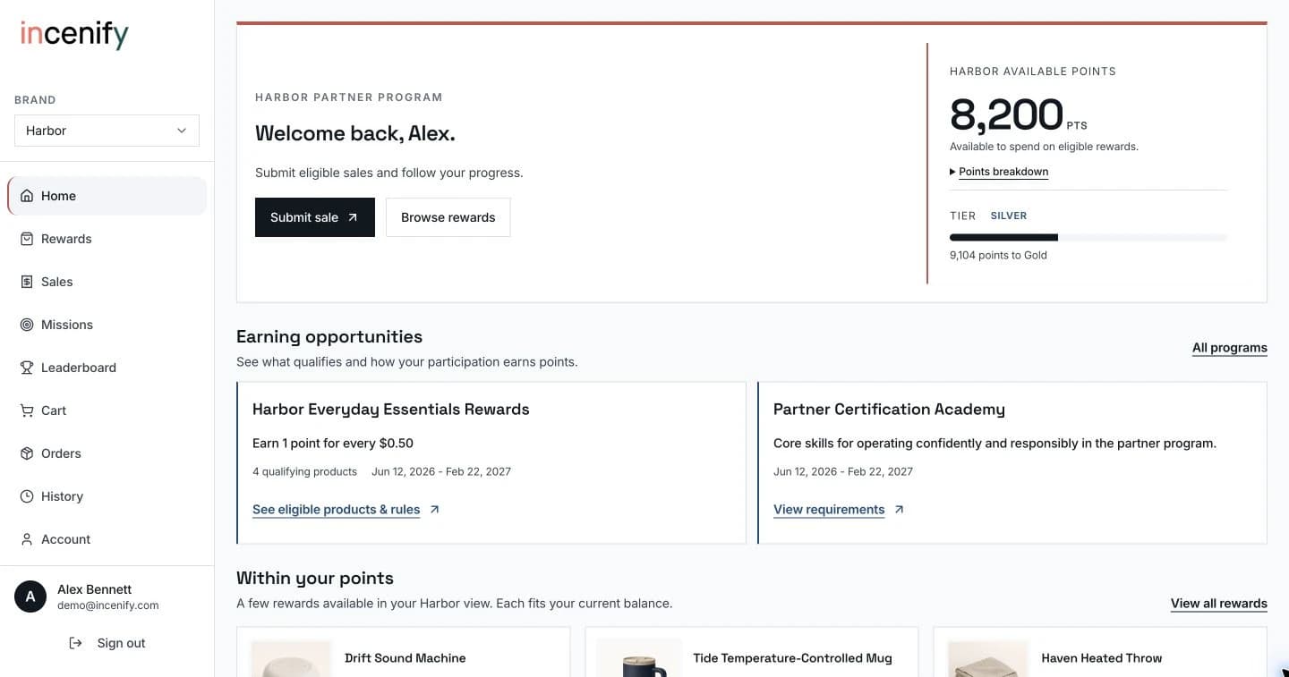Click the Browse rewards button

448,217
